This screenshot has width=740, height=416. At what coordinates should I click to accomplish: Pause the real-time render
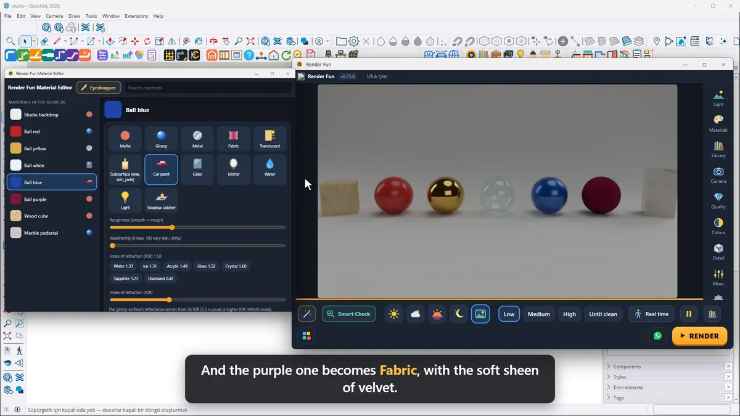coord(689,314)
